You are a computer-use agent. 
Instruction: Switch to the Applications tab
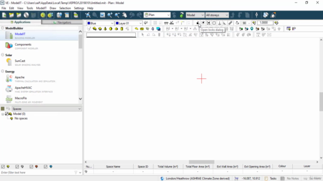(21, 22)
